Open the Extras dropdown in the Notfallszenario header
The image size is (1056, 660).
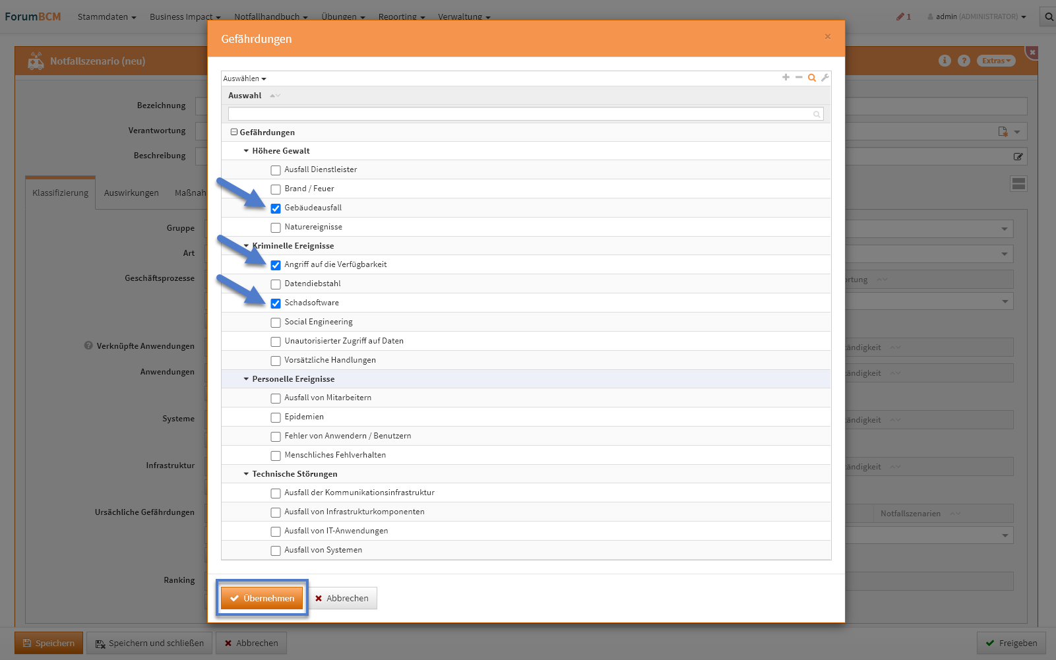click(x=996, y=61)
